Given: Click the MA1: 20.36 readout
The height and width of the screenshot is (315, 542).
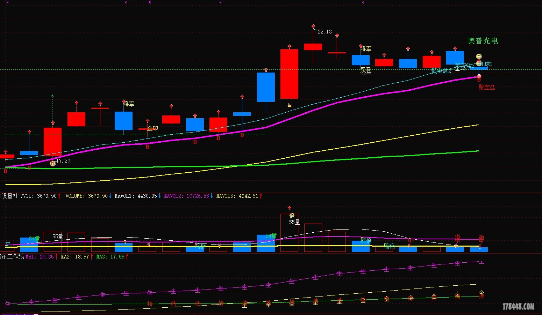Looking at the screenshot, I should pyautogui.click(x=40, y=257).
